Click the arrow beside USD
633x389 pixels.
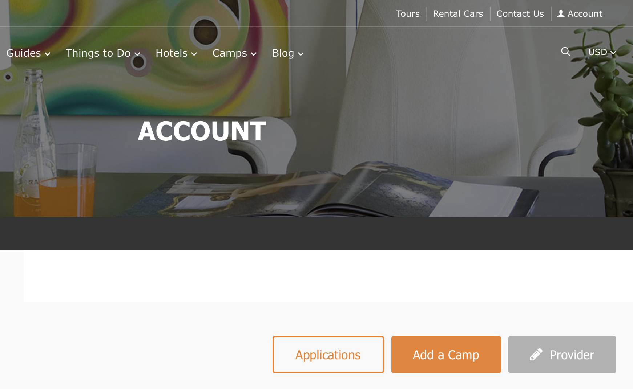613,53
